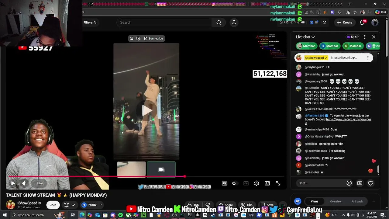Open the emoji picker in chat
389x219 pixels.
[349, 183]
